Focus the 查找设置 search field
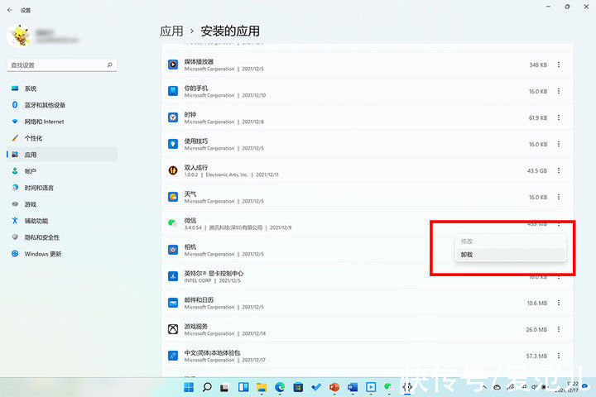Image resolution: width=596 pixels, height=397 pixels. (62, 65)
